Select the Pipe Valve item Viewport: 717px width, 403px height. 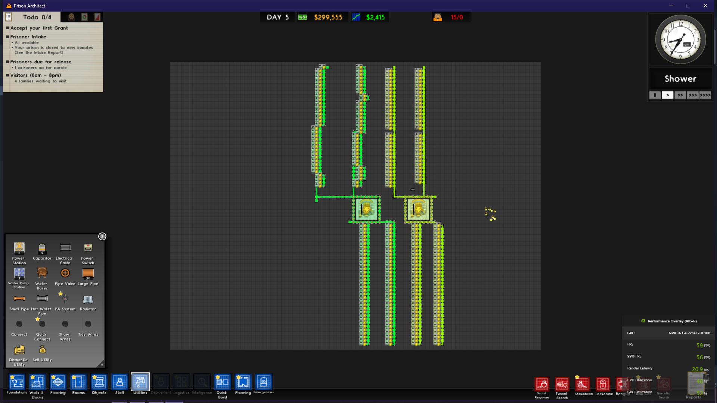[65, 277]
